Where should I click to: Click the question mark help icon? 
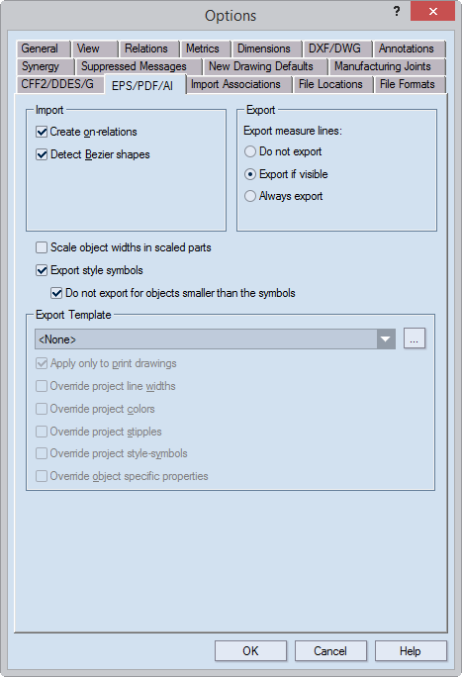point(397,12)
